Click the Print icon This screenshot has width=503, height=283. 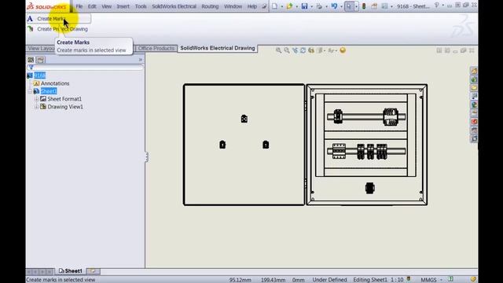click(319, 6)
